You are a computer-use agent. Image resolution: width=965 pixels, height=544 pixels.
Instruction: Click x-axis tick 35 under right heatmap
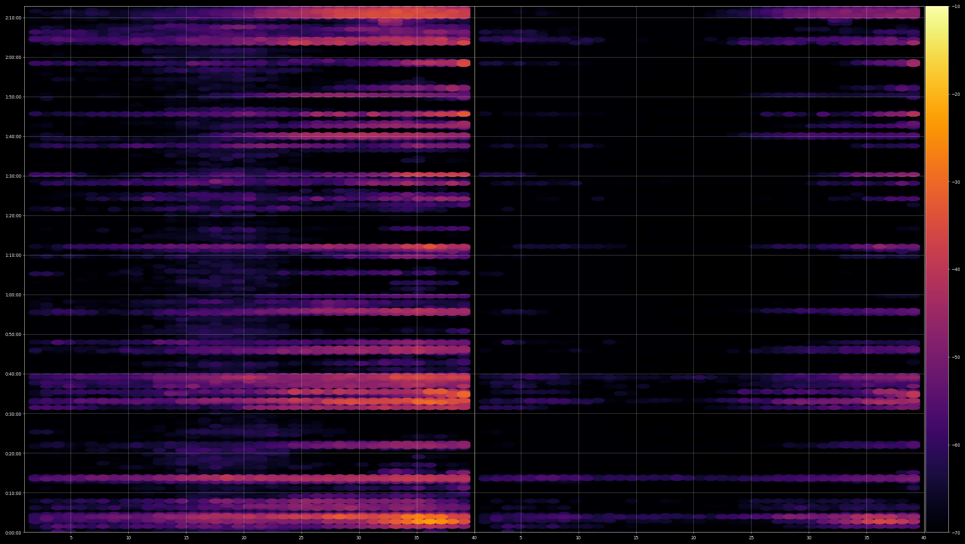coord(866,538)
